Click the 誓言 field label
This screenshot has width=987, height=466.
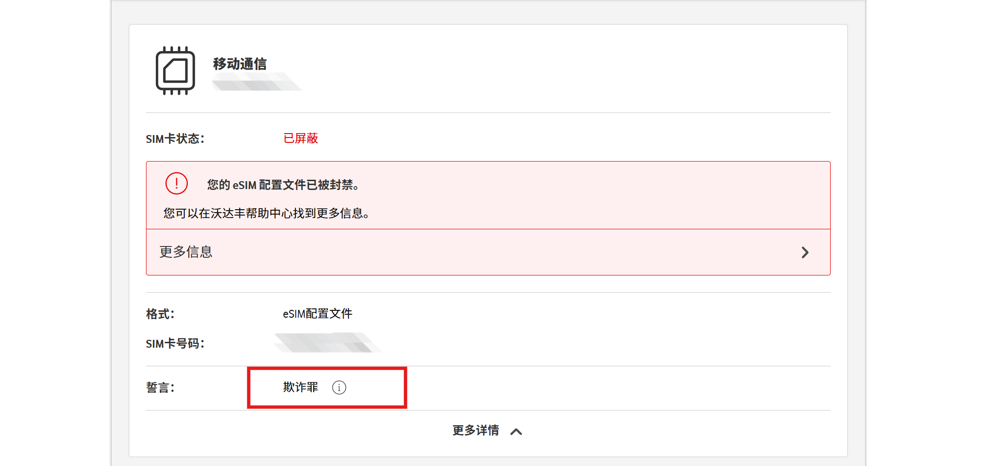click(161, 387)
